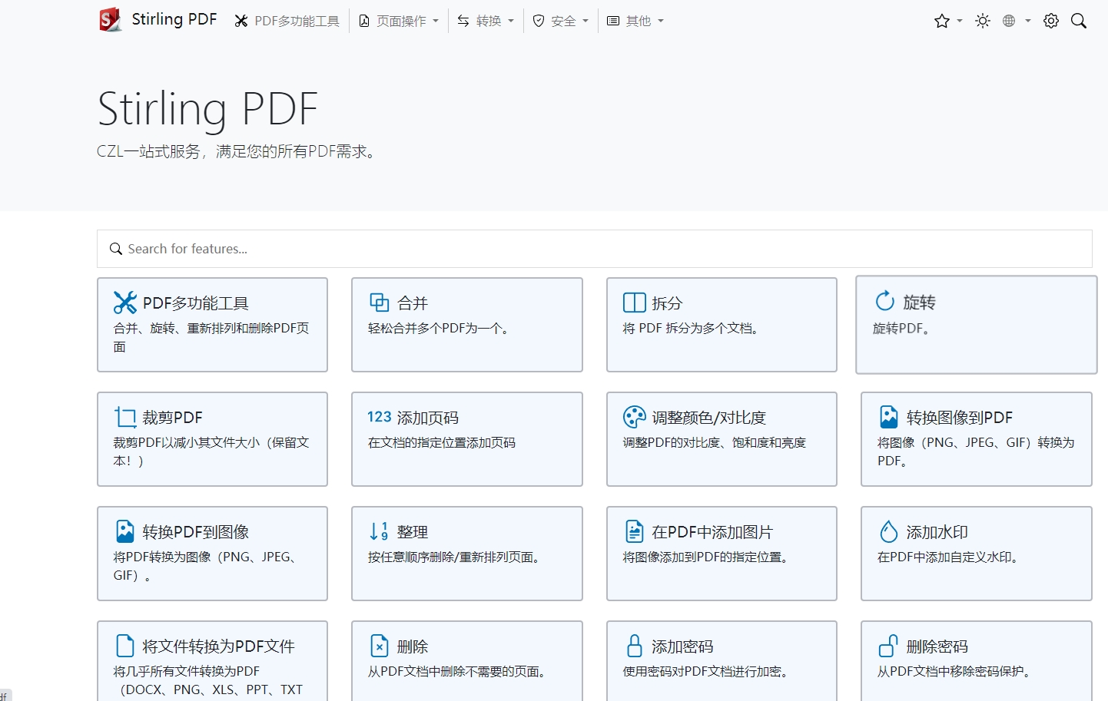Open settings gear icon
This screenshot has height=701, width=1108.
(x=1051, y=21)
